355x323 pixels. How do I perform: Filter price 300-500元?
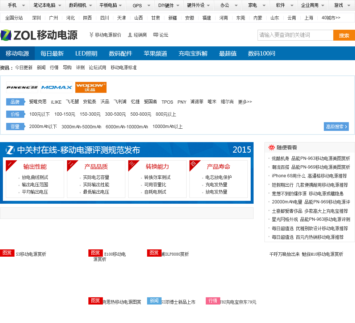click(115, 114)
